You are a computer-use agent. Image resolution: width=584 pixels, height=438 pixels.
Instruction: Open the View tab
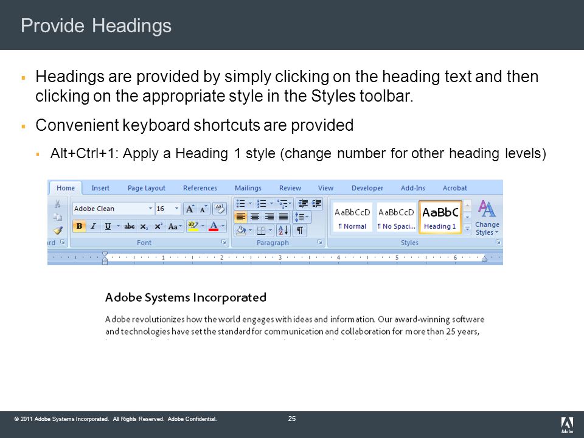pos(326,188)
